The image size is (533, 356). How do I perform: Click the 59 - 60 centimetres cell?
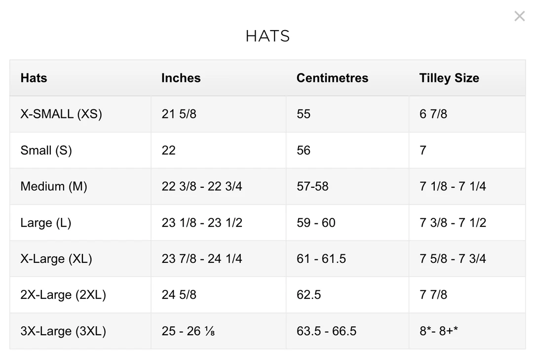[316, 222]
